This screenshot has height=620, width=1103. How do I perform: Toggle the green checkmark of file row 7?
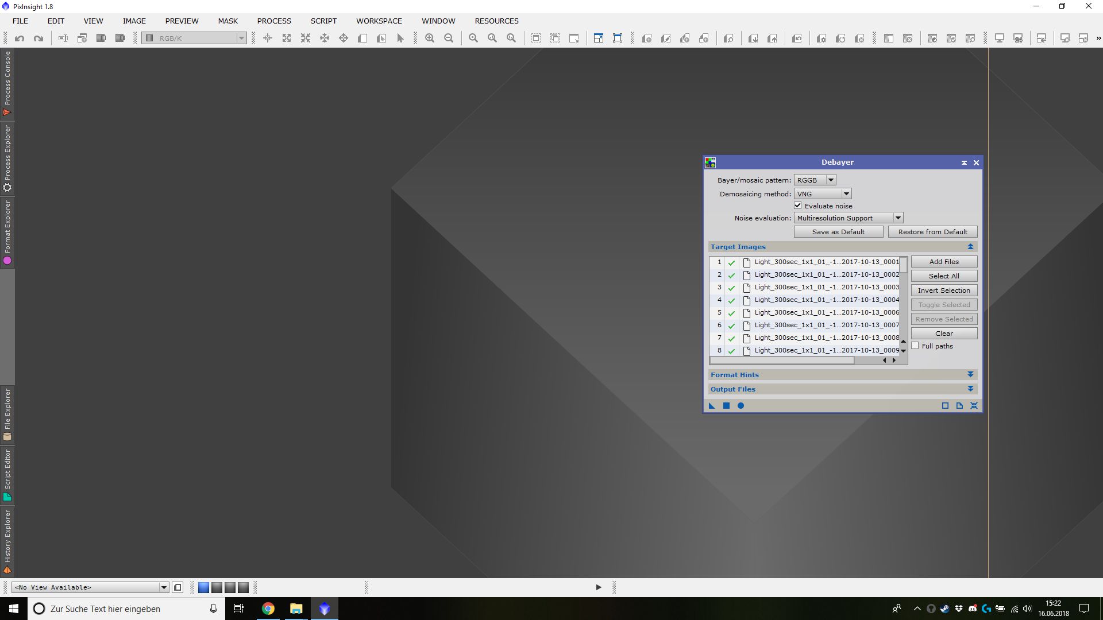click(731, 338)
